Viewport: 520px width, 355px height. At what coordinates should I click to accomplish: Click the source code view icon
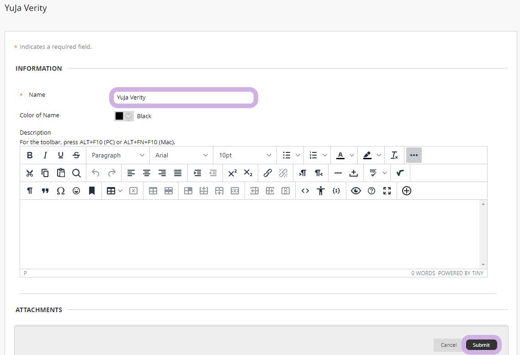(x=305, y=191)
